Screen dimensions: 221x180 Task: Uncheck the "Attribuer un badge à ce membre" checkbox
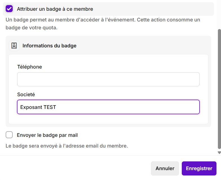[9, 9]
